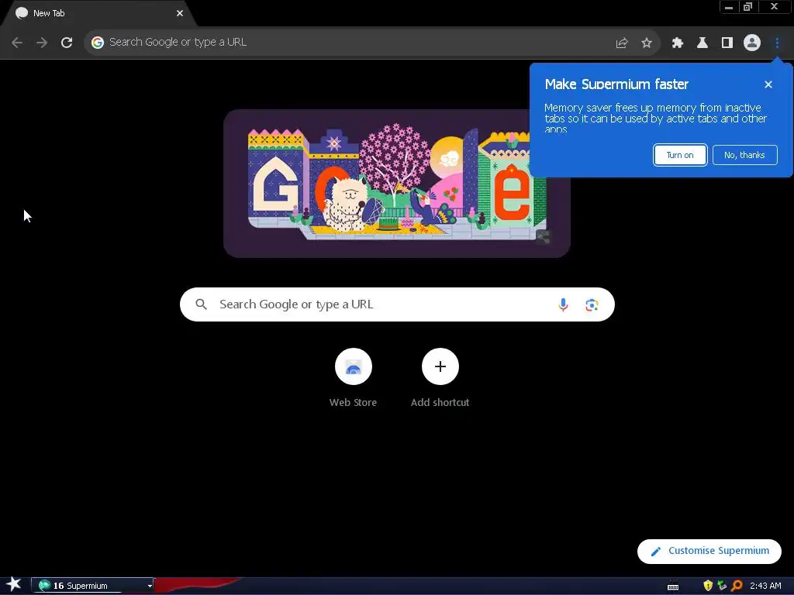Turn on Memory saver
This screenshot has width=794, height=595.
[x=679, y=155]
